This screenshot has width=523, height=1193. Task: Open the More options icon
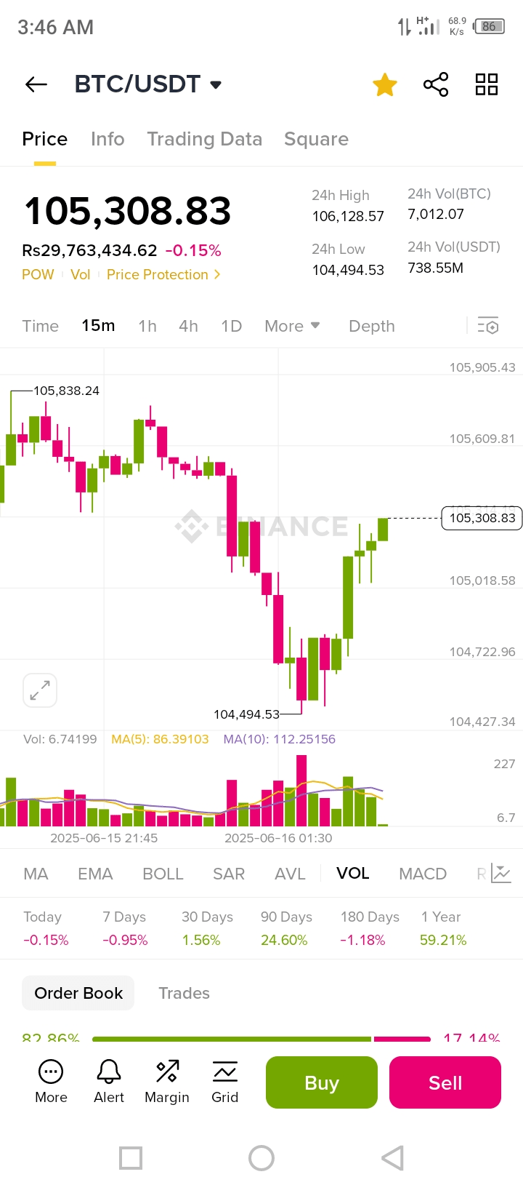tap(51, 1082)
